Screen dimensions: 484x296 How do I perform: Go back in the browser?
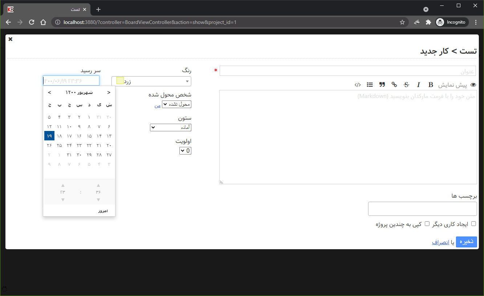8,22
